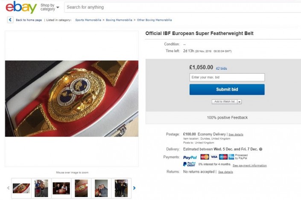
Task: Click the PayPal logo
Action: (x=190, y=157)
